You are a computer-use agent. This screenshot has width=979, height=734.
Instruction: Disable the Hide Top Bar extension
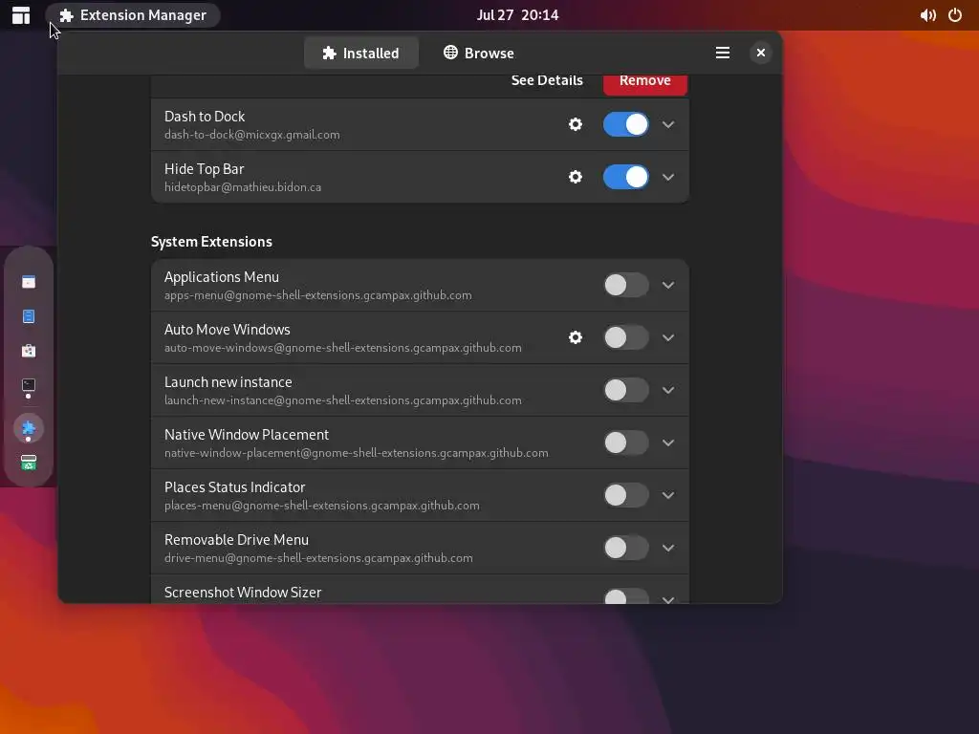[625, 177]
